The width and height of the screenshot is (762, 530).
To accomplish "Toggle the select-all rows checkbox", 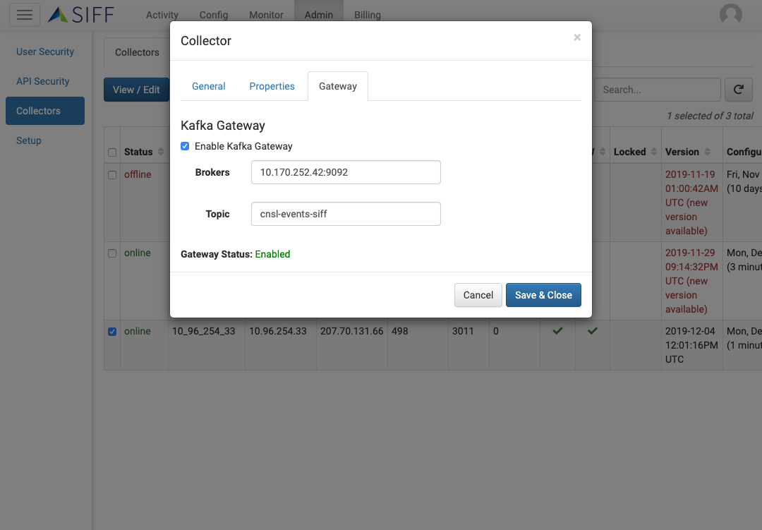I will [112, 152].
